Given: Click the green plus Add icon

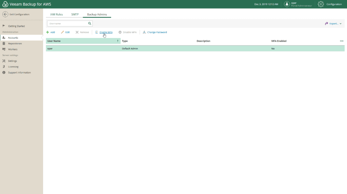Looking at the screenshot, I should (47, 32).
